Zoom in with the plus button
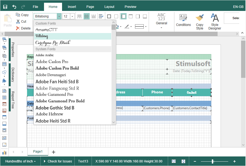Image resolution: width=246 pixels, height=166 pixels. 235,161
